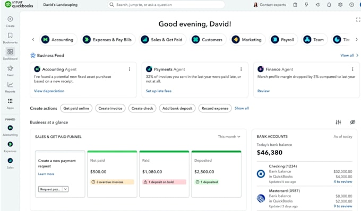Open Payments Agent card options menu
361x211 pixels.
(241, 69)
